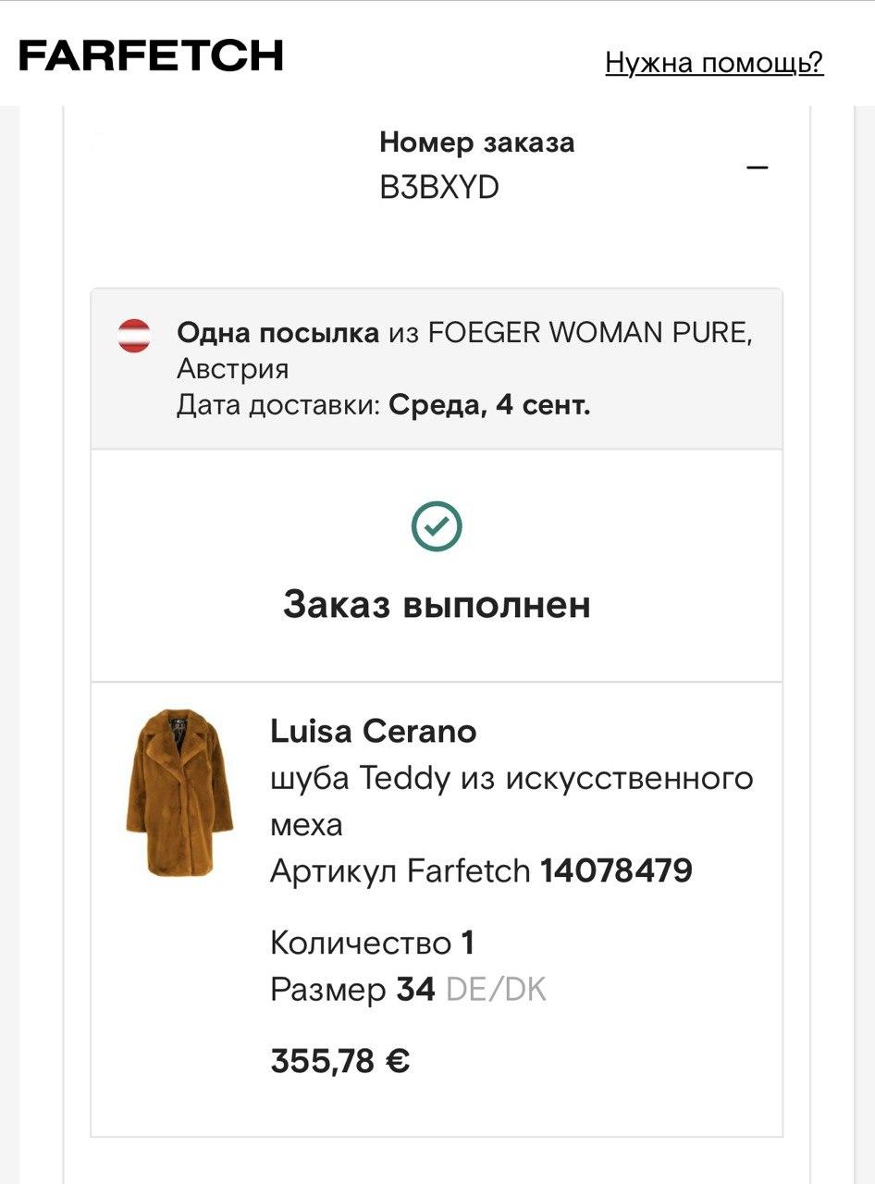The width and height of the screenshot is (875, 1184).
Task: Collapse the order details with minus icon
Action: pos(758,167)
